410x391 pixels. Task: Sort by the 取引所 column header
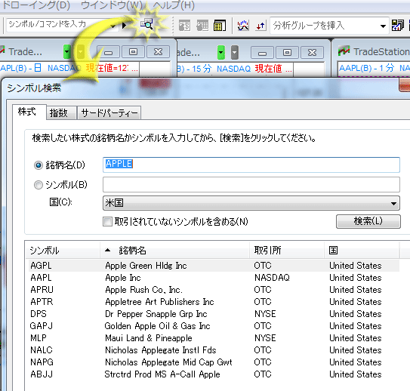[287, 251]
